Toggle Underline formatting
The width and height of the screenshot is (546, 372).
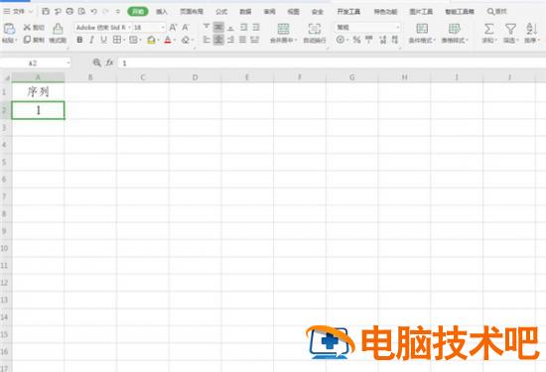pyautogui.click(x=104, y=40)
